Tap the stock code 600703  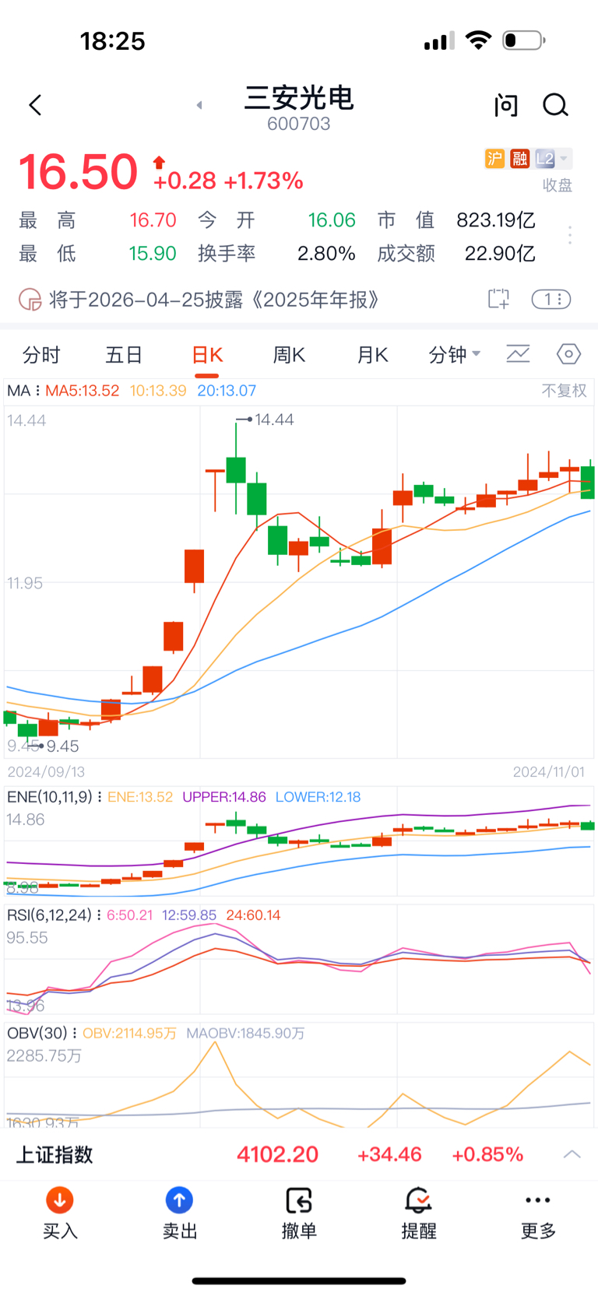(x=299, y=124)
